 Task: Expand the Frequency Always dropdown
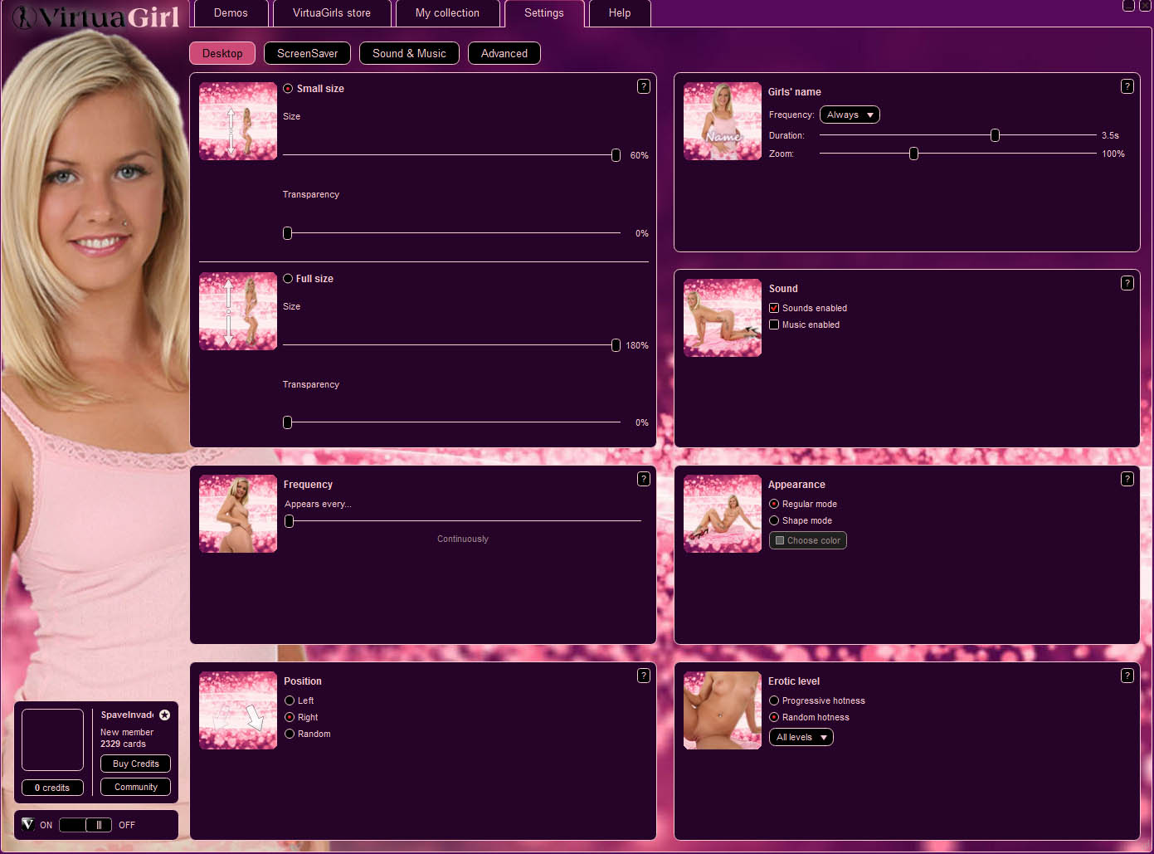pyautogui.click(x=850, y=115)
